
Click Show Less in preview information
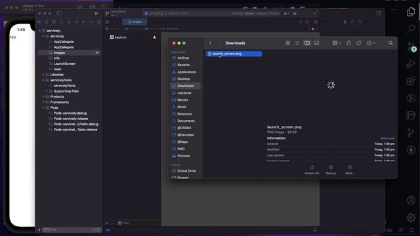[x=388, y=138]
